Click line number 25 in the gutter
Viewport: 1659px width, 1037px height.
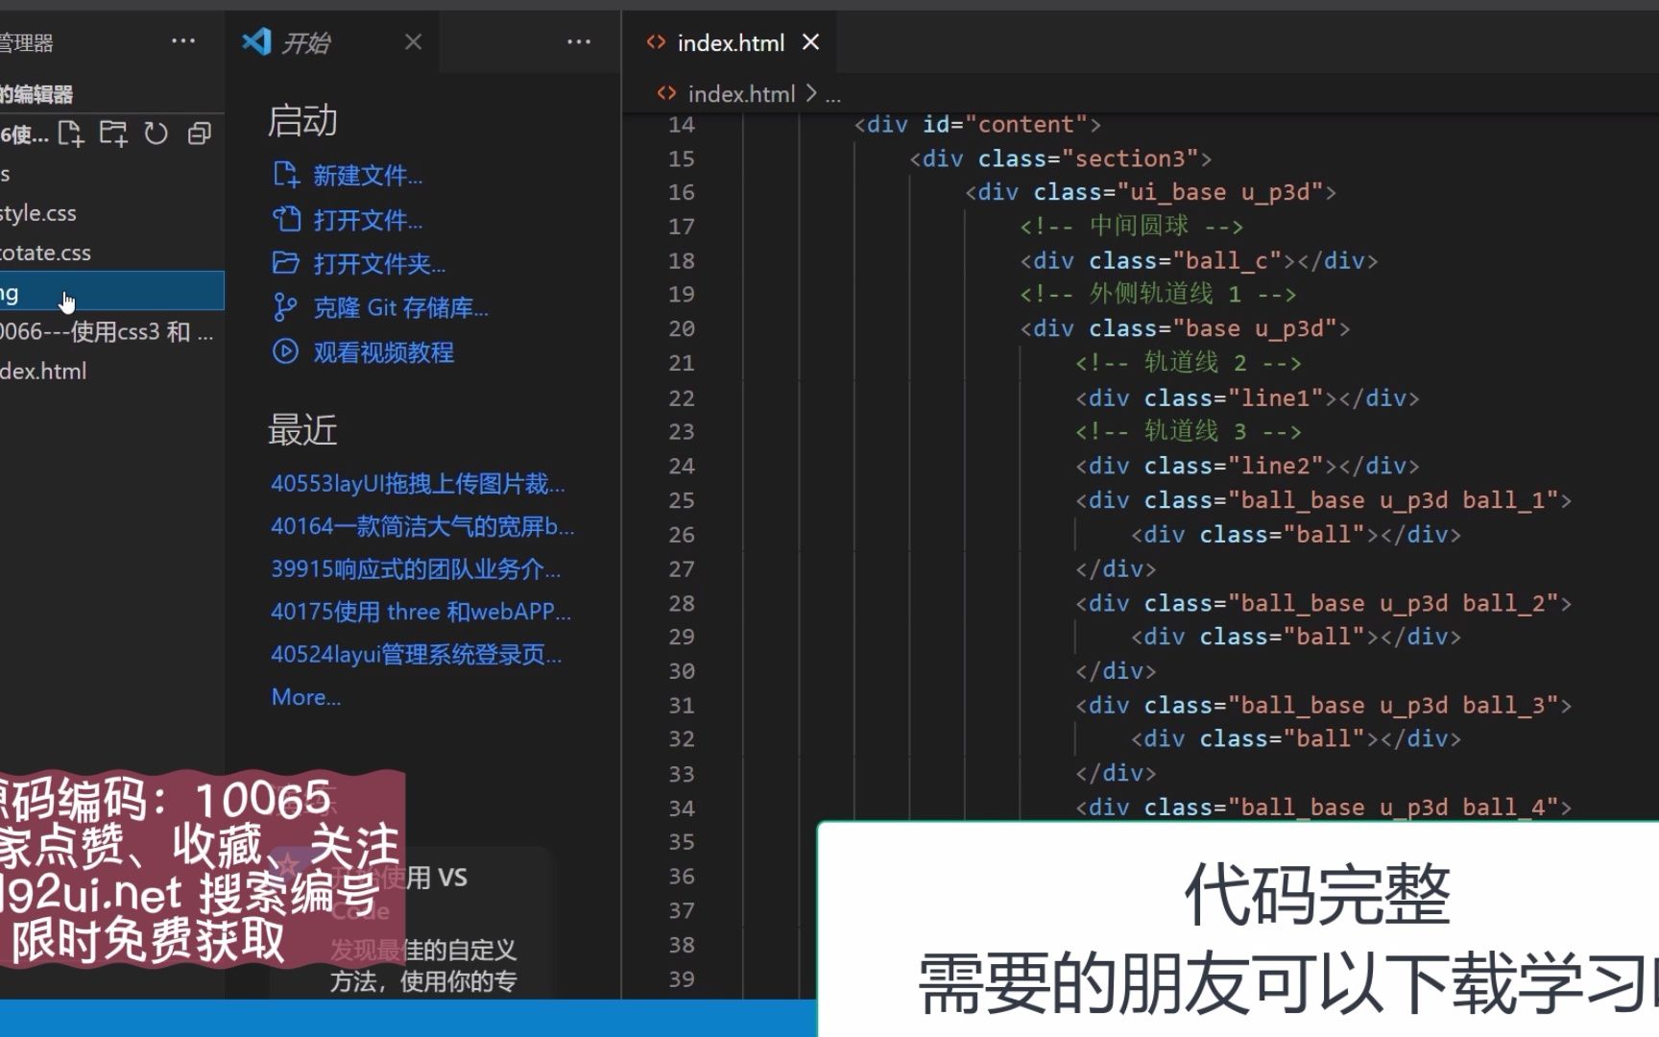(x=682, y=501)
